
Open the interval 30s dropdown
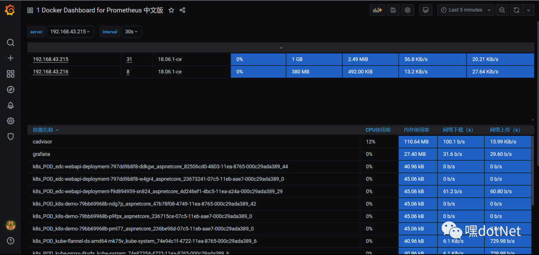click(x=131, y=31)
